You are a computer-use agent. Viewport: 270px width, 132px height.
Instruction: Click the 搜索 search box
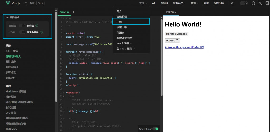[35, 3]
